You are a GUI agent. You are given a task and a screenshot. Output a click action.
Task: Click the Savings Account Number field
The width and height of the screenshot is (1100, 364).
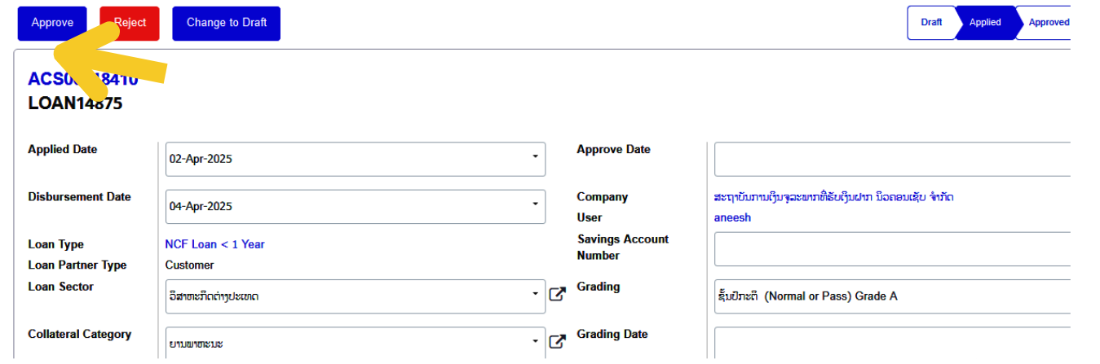click(x=892, y=248)
